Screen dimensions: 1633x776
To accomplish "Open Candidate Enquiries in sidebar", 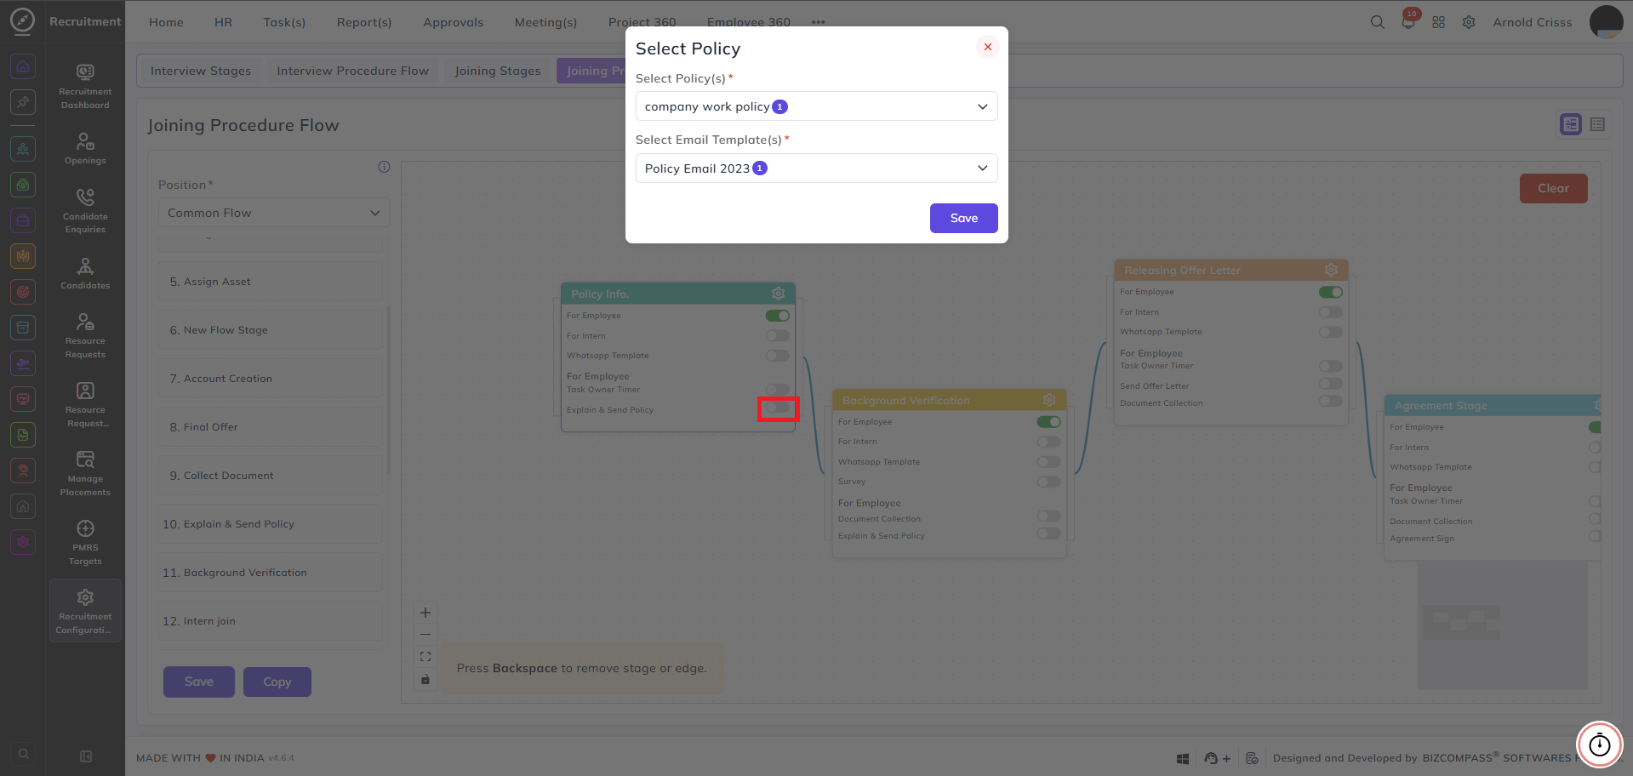I will click(85, 210).
